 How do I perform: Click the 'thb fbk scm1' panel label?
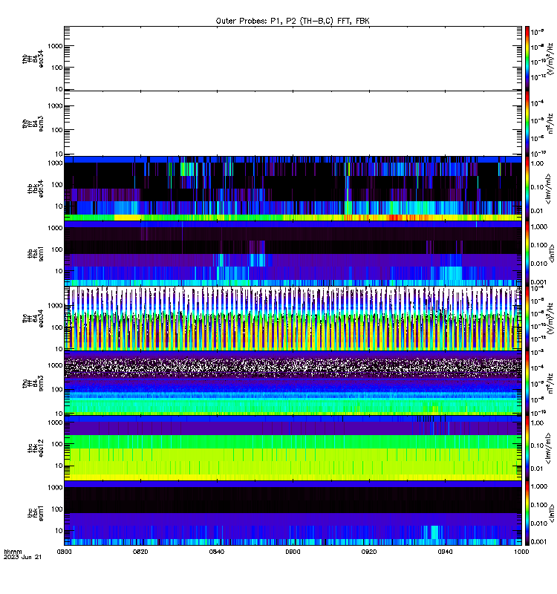(36, 253)
